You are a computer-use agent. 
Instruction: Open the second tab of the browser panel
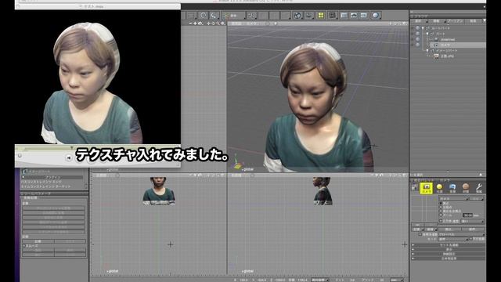click(x=437, y=21)
